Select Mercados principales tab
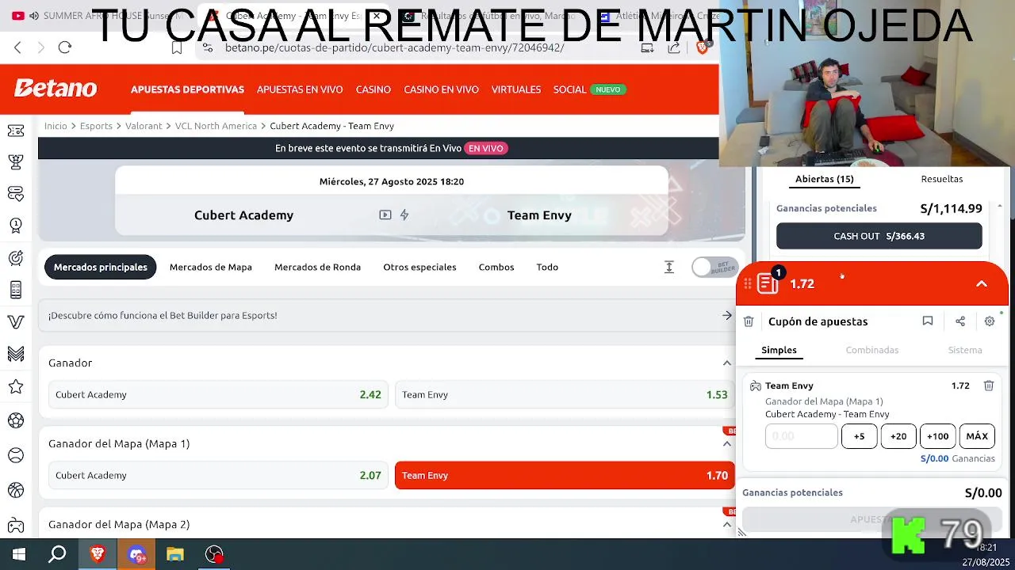1015x570 pixels. pos(101,267)
